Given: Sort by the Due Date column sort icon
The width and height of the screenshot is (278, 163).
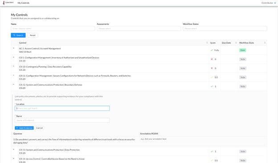Looking at the screenshot, I should click(236, 43).
